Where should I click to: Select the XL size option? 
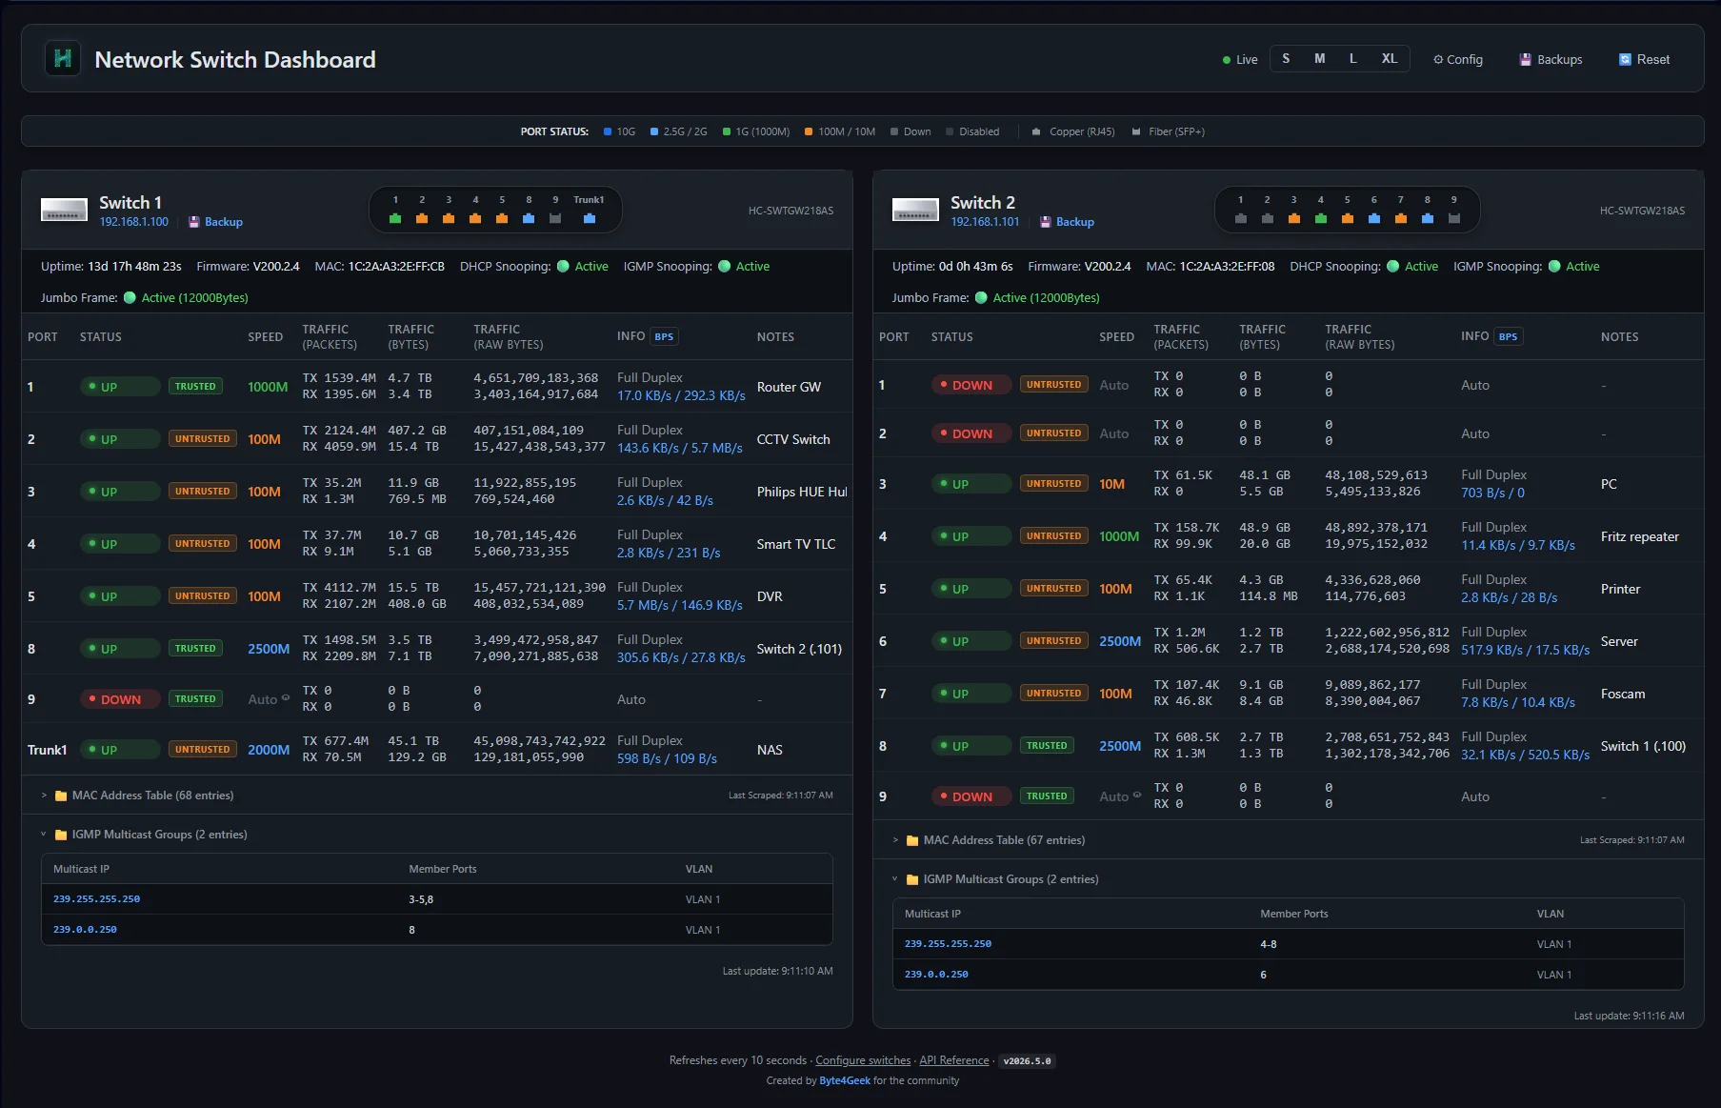(1390, 59)
